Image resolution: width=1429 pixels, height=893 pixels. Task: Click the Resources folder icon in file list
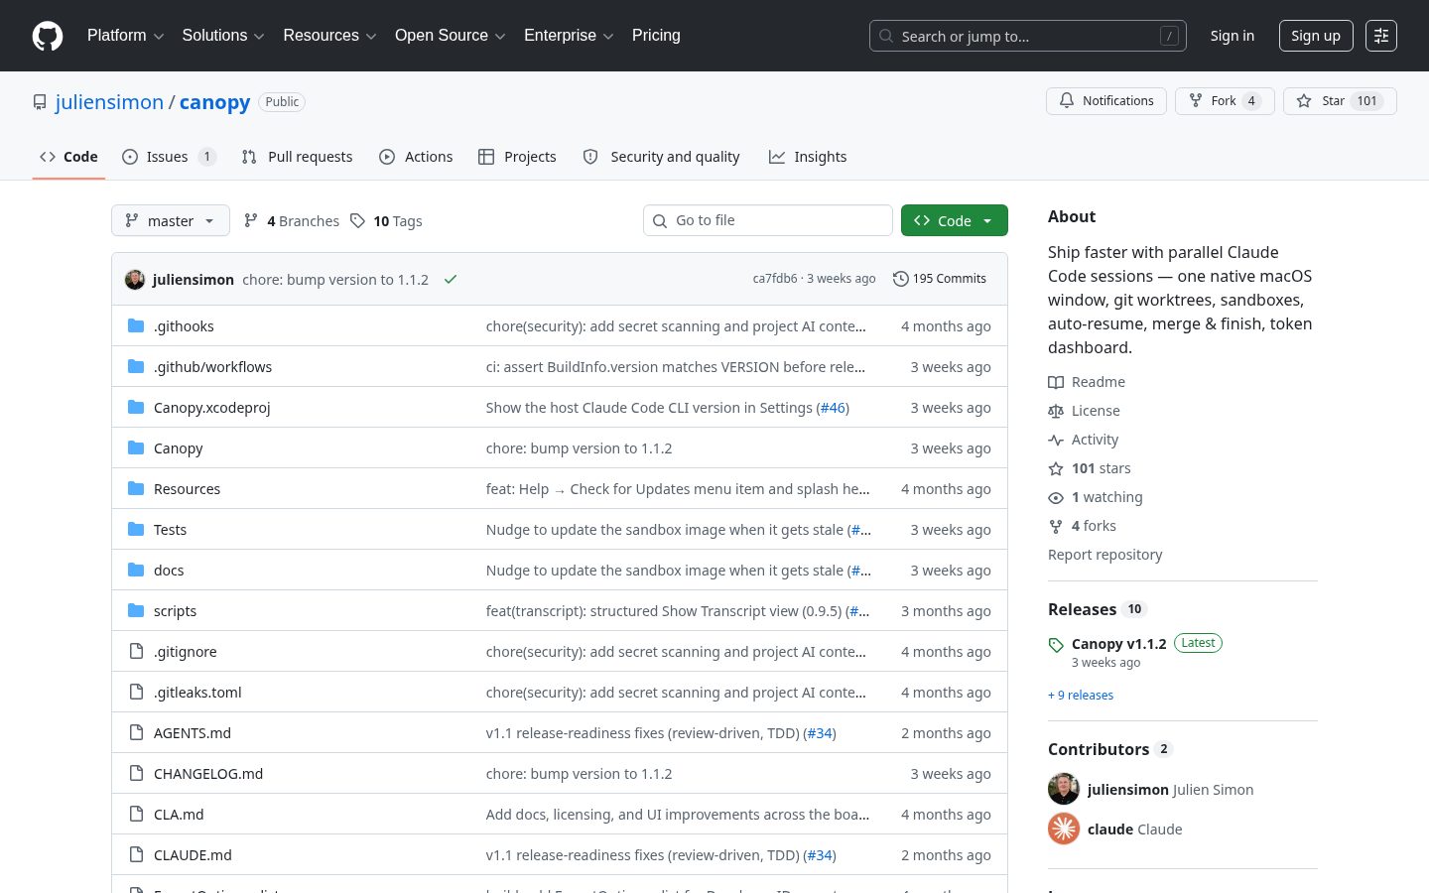coord(136,489)
